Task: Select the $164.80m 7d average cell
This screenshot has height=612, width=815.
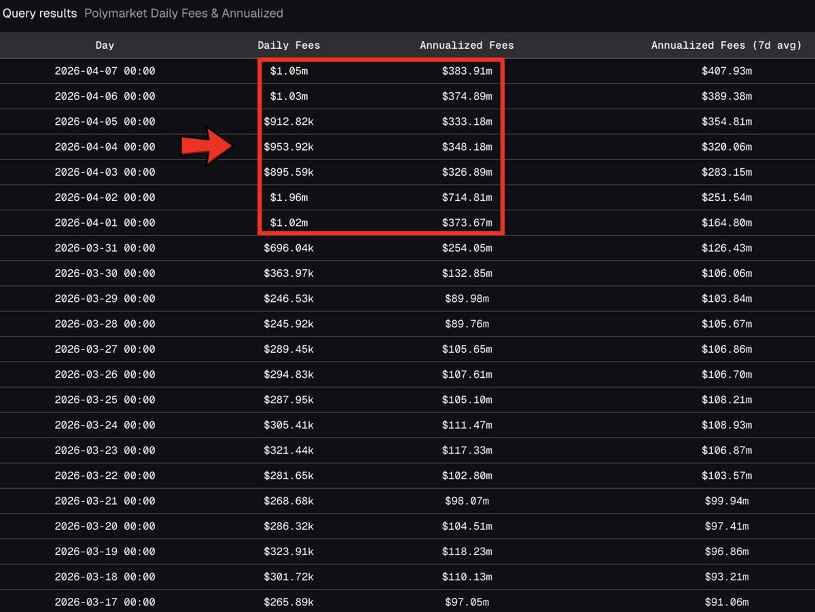Action: 727,223
